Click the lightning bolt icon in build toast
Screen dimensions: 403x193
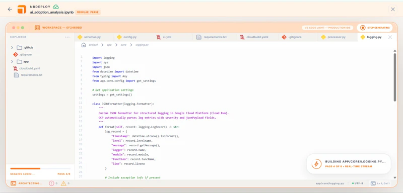(x=316, y=164)
